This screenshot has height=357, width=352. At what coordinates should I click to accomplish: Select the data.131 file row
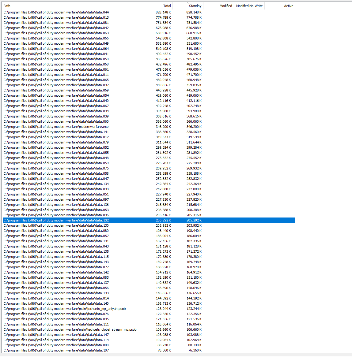click(x=149, y=241)
